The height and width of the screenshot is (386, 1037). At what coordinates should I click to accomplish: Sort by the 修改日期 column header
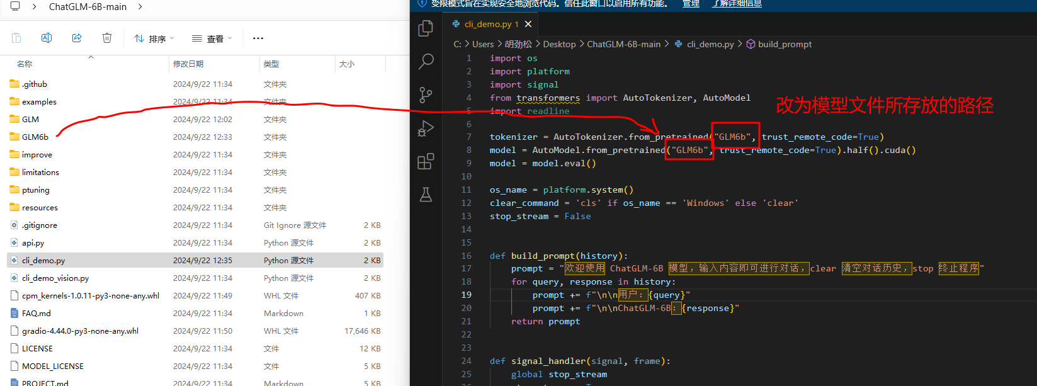click(x=188, y=64)
